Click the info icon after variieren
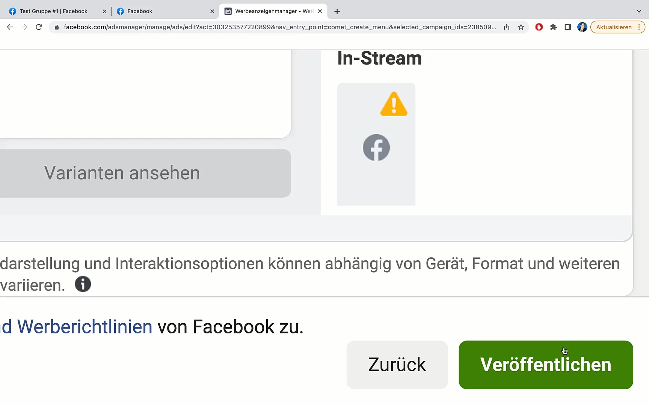 pos(83,284)
